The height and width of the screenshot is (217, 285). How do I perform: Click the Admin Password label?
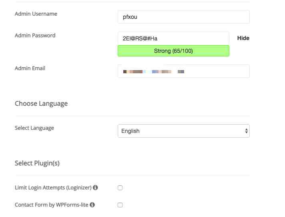click(x=35, y=36)
